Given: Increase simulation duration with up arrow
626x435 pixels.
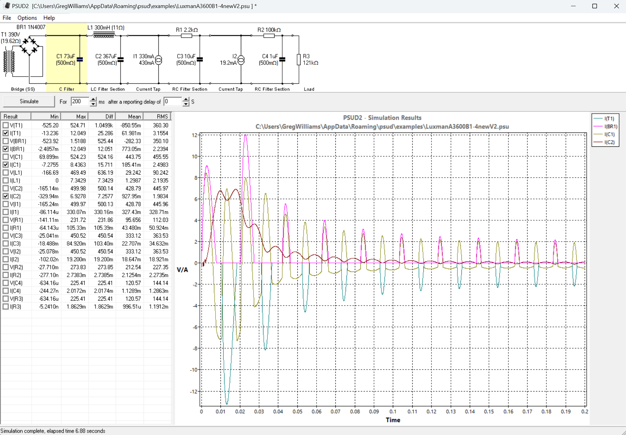Looking at the screenshot, I should [x=93, y=99].
